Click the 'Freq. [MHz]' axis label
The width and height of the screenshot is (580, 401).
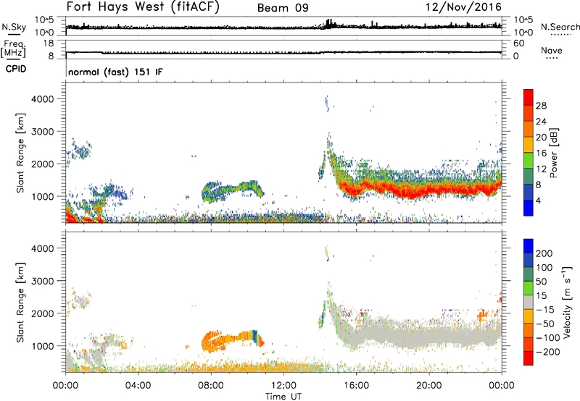14,48
